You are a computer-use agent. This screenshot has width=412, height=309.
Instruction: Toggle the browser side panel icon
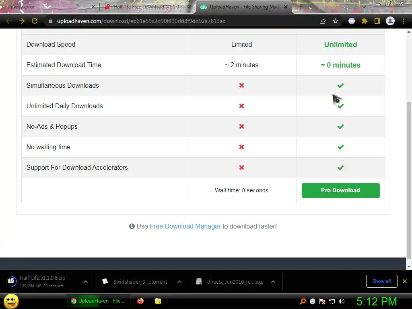pyautogui.click(x=377, y=21)
